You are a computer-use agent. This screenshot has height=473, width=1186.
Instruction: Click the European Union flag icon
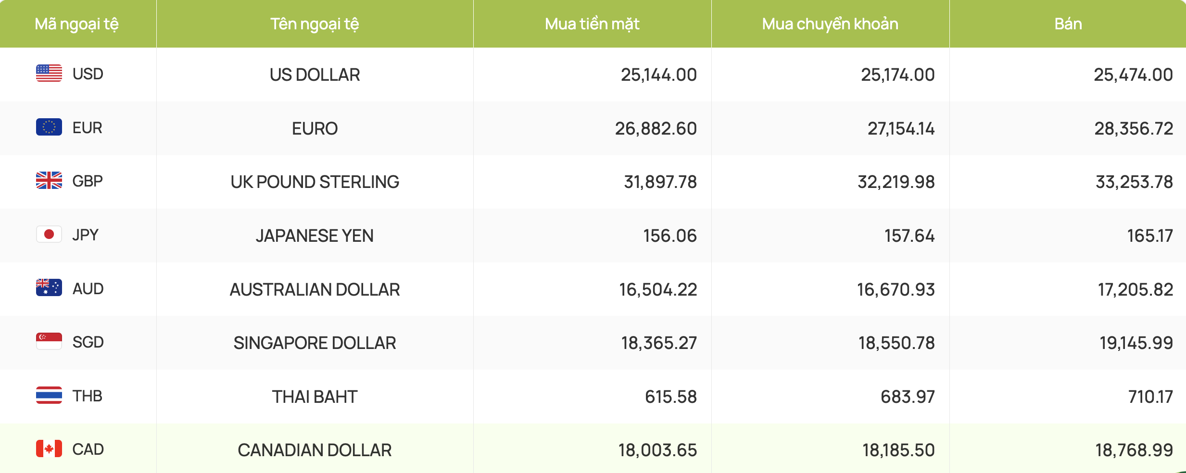point(49,127)
